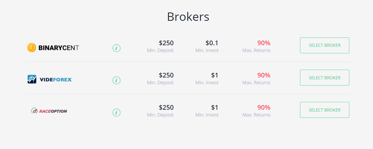
Task: Click RaceOption's $1 Min. Invest value
Action: point(215,107)
